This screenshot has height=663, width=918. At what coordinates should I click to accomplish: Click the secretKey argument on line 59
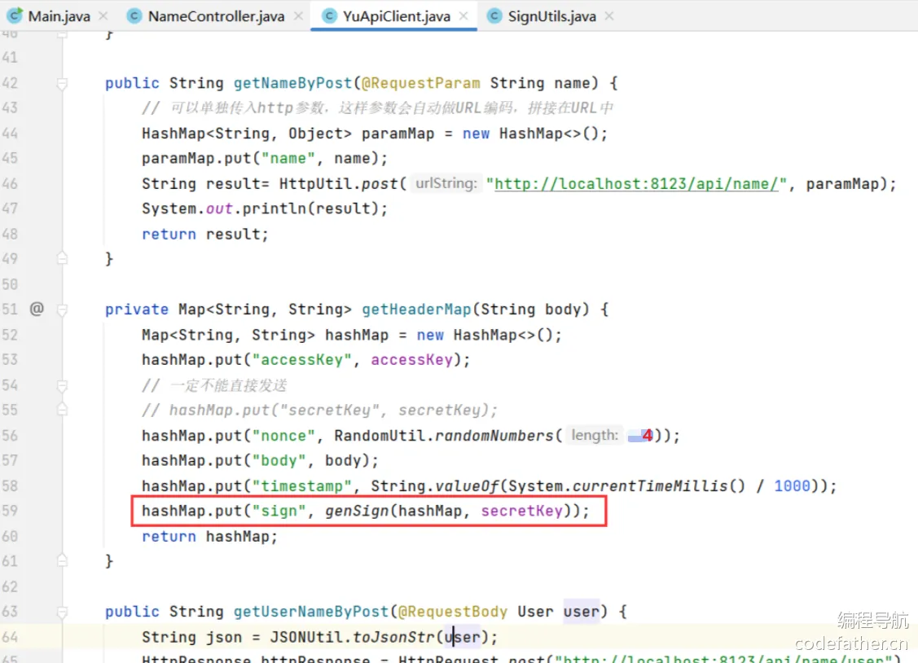click(x=521, y=511)
